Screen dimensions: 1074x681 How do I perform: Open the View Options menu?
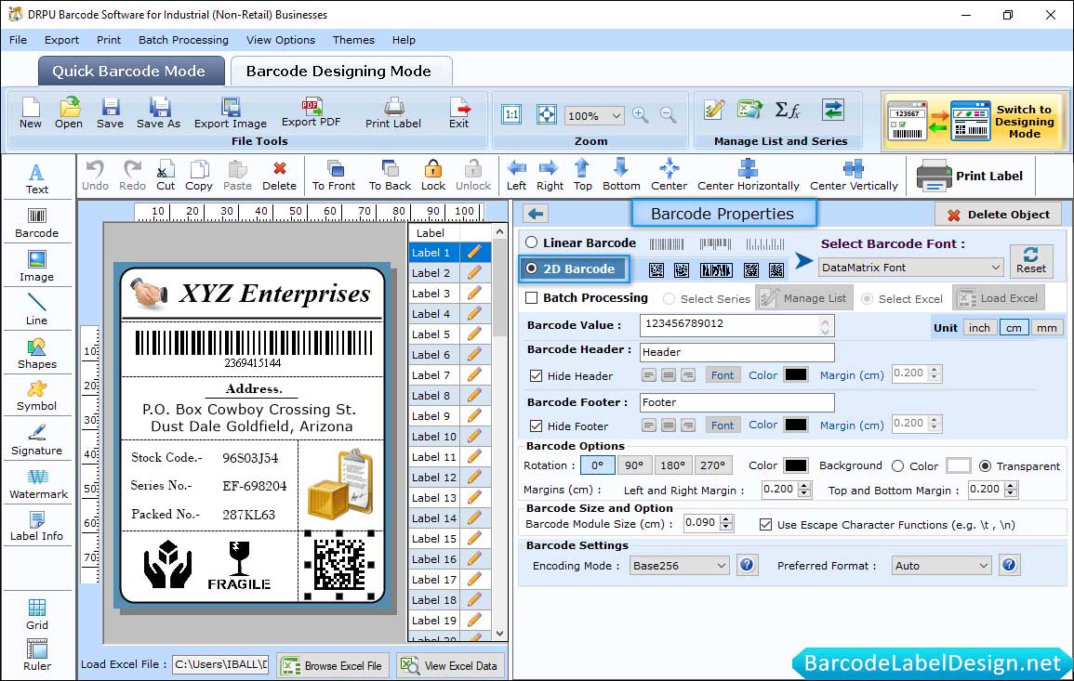281,40
